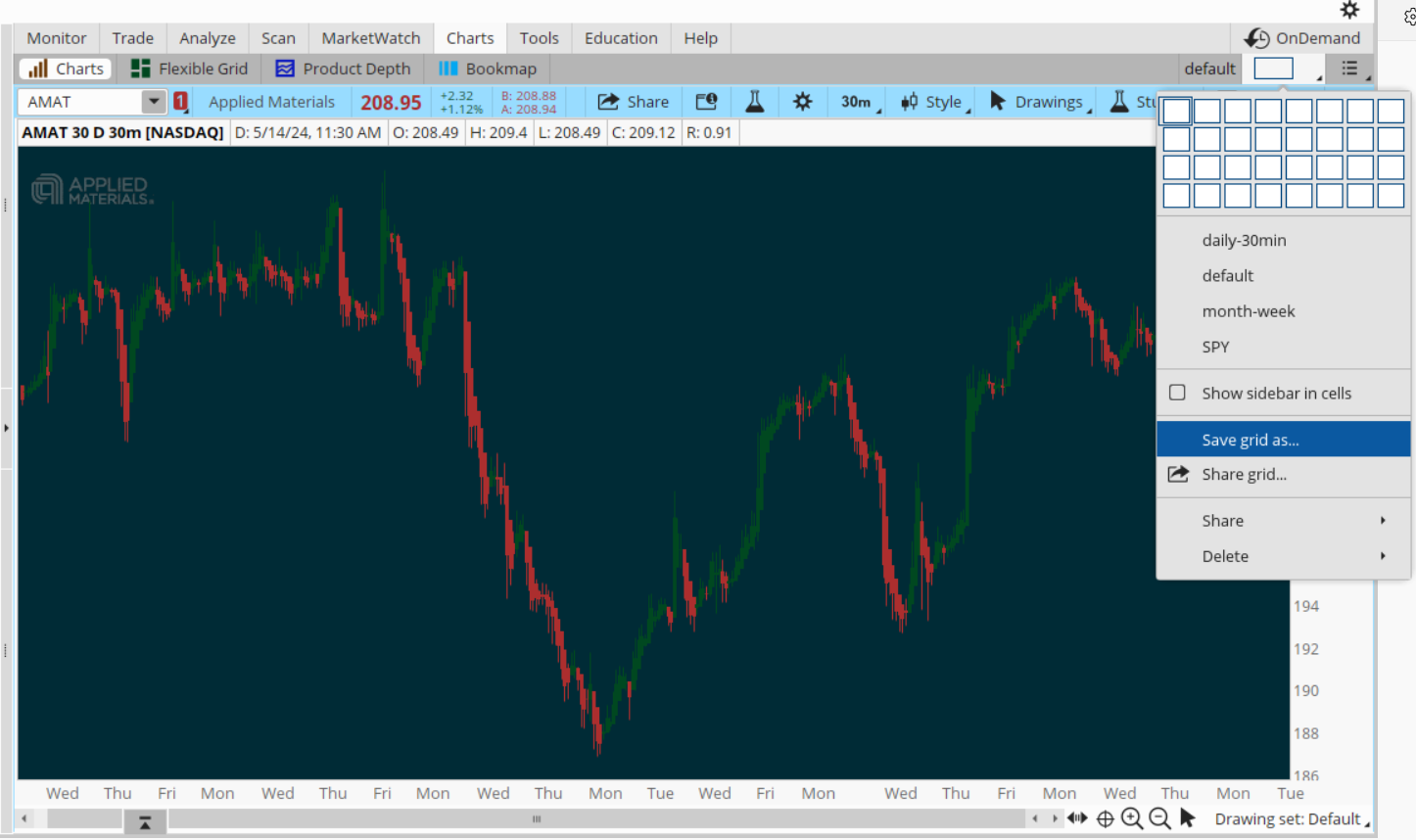Open the Flexible Grid sub-tab
This screenshot has width=1416, height=840.
pyautogui.click(x=190, y=69)
